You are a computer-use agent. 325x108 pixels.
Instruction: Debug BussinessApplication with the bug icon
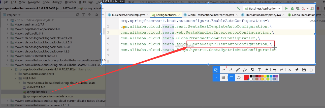point(292,9)
